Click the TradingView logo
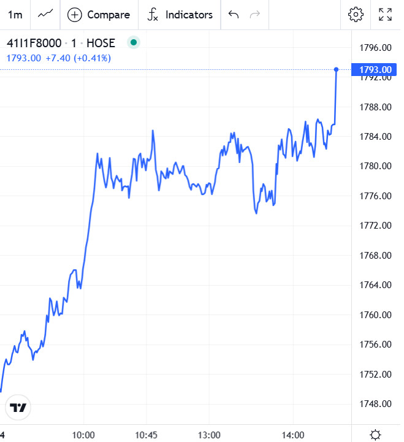Image resolution: width=404 pixels, height=442 pixels. [x=19, y=408]
